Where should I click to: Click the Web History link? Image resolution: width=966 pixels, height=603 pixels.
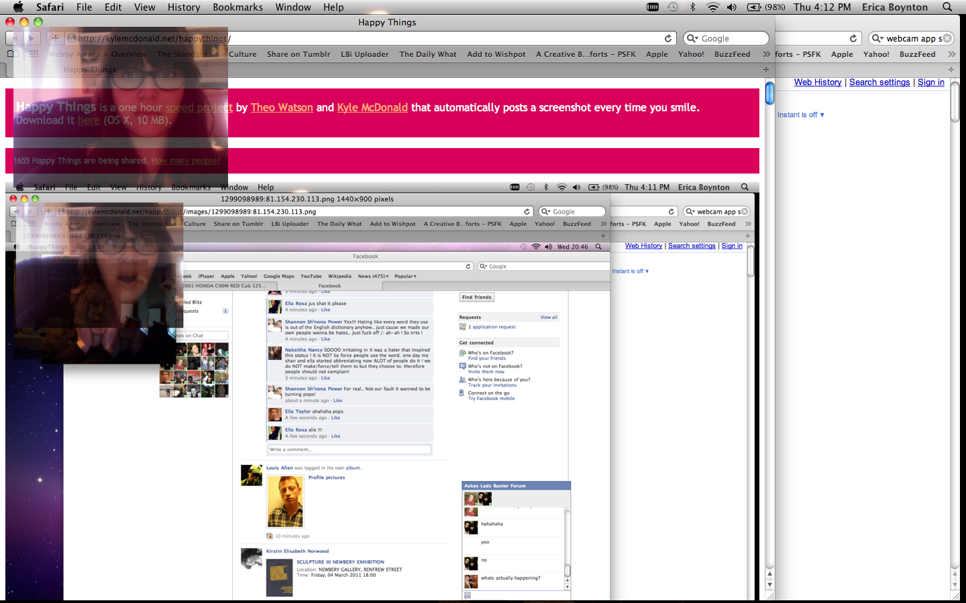click(818, 82)
